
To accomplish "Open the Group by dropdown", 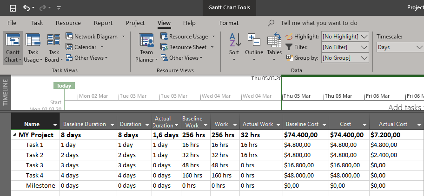I will click(364, 58).
